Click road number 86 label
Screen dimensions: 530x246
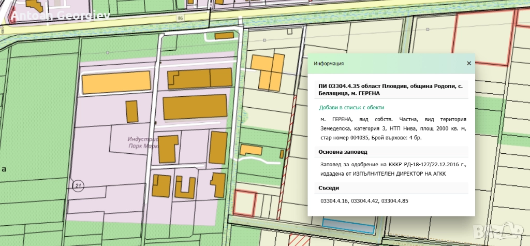pos(180,18)
